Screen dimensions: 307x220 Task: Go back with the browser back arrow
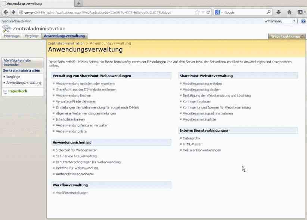click(6, 12)
